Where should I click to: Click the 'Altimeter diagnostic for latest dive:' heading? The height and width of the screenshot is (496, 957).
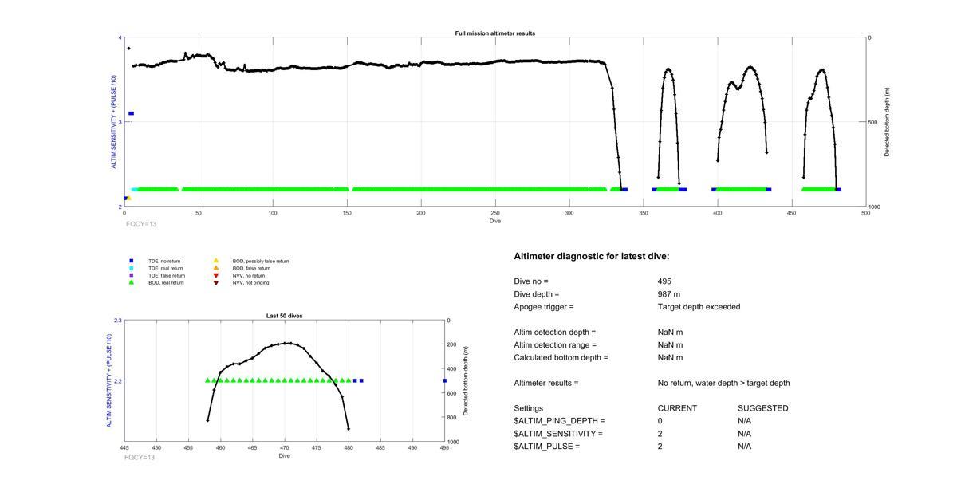tap(592, 257)
